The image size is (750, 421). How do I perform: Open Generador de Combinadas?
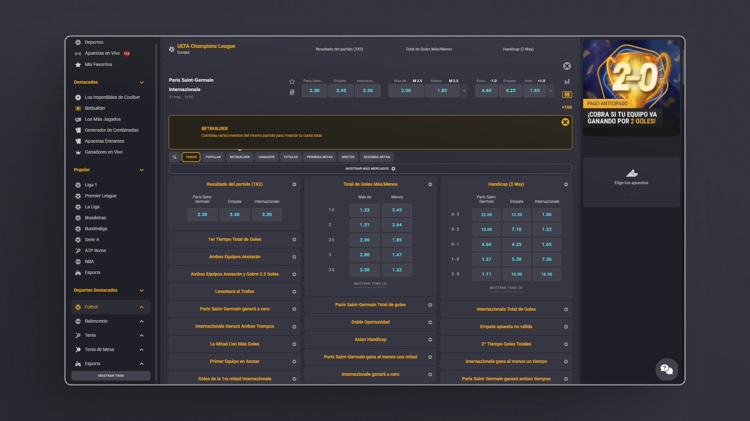click(112, 130)
